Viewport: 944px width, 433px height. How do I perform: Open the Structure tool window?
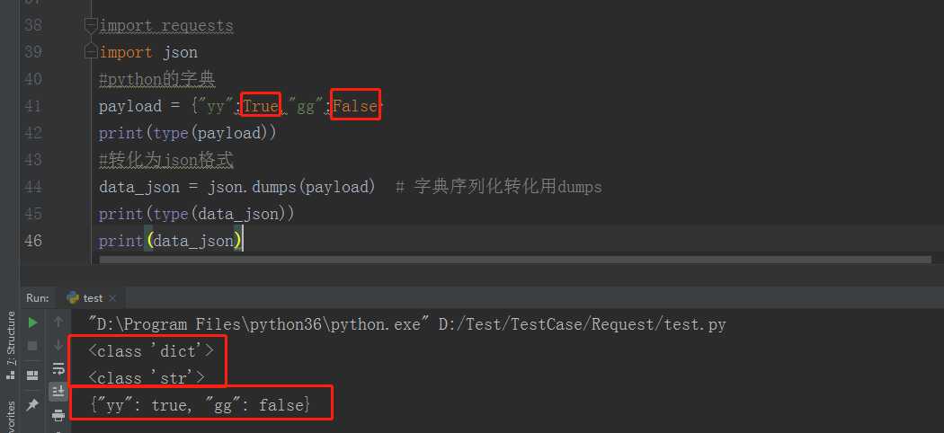point(10,346)
